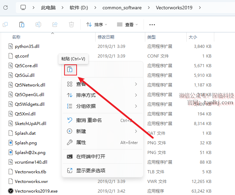Select the qt.conf file
The height and width of the screenshot is (195, 235).
pyautogui.click(x=22, y=56)
